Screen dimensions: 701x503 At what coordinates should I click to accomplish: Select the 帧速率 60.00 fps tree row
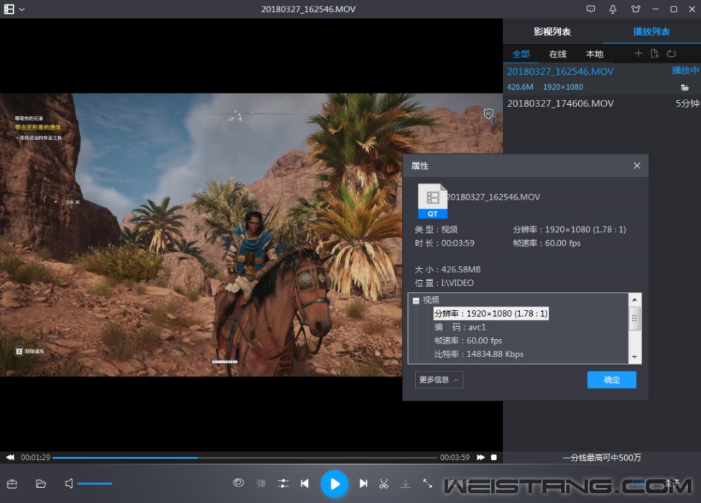pos(468,341)
